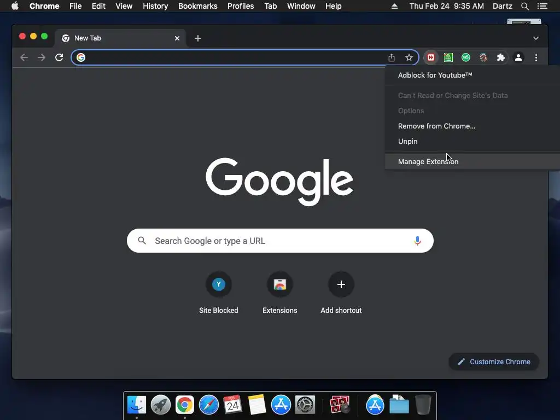The image size is (560, 420).
Task: Click the Adblock for Youtube extension icon
Action: tap(431, 57)
